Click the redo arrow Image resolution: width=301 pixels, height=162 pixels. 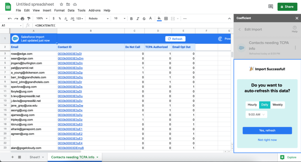coord(16,19)
